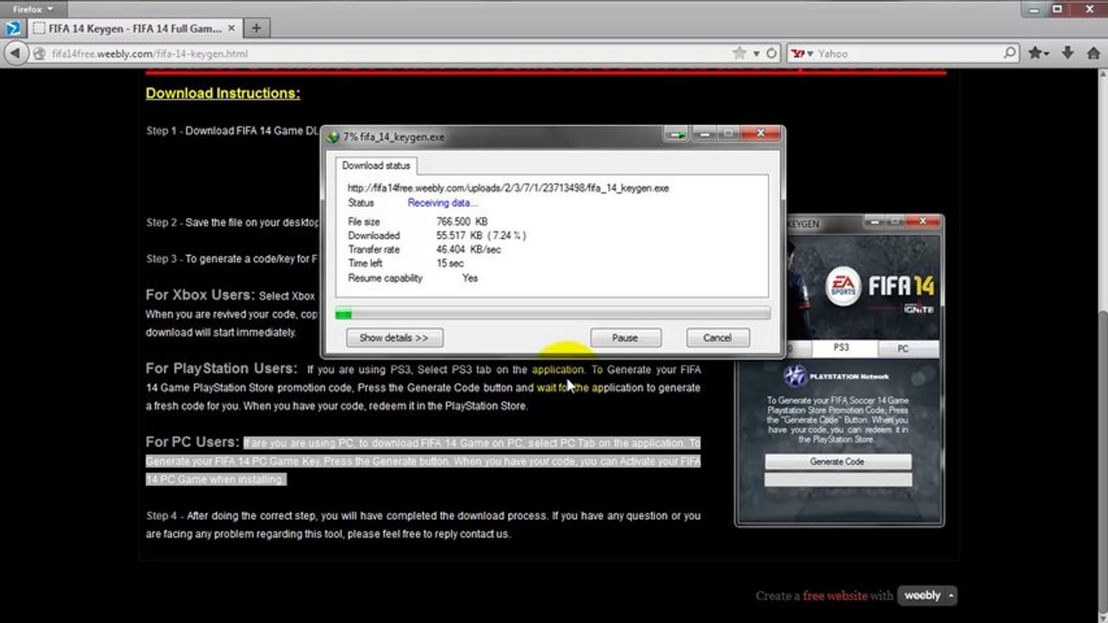
Task: Close the Keygen window
Action: click(x=923, y=222)
